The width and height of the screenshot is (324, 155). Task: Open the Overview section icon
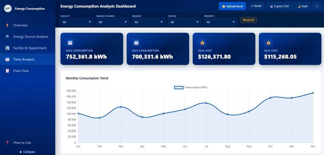pyautogui.click(x=8, y=25)
